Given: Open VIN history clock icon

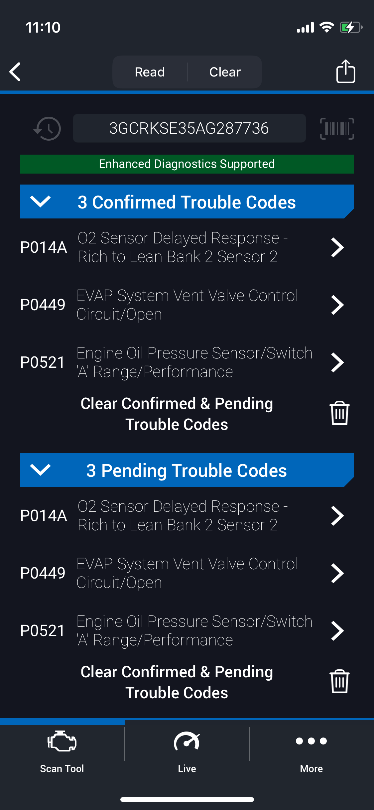Looking at the screenshot, I should point(48,129).
